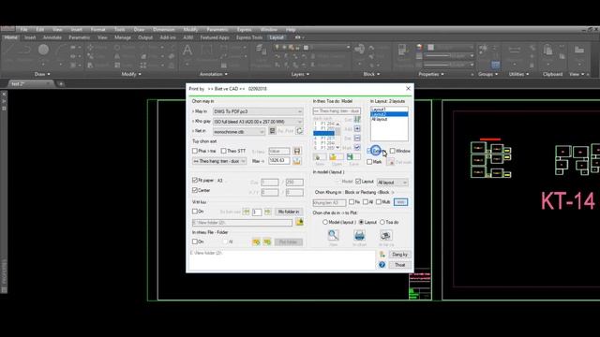This screenshot has height=337, width=600.
Task: Click the save icon beside the Value field
Action: (296, 151)
